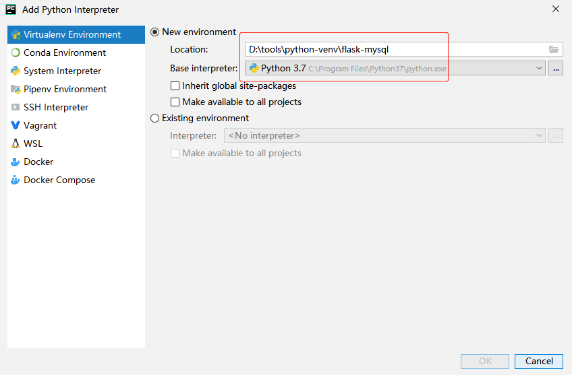Click the OK button

(485, 361)
